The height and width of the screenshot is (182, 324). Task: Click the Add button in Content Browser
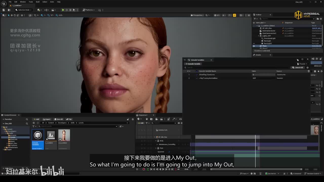pyautogui.click(x=36, y=119)
